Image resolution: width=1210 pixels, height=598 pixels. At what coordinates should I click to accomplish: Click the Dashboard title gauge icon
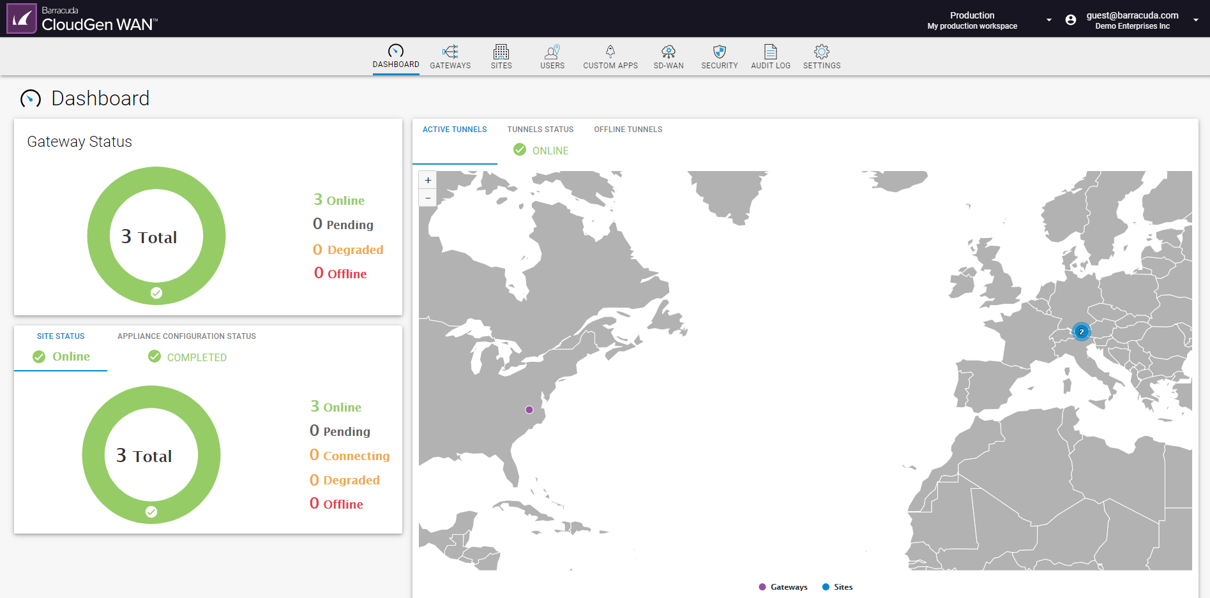click(x=31, y=98)
